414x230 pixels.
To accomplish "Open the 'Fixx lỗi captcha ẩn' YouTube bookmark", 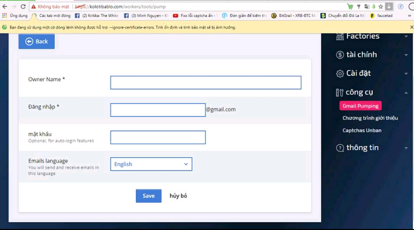I will [x=195, y=15].
